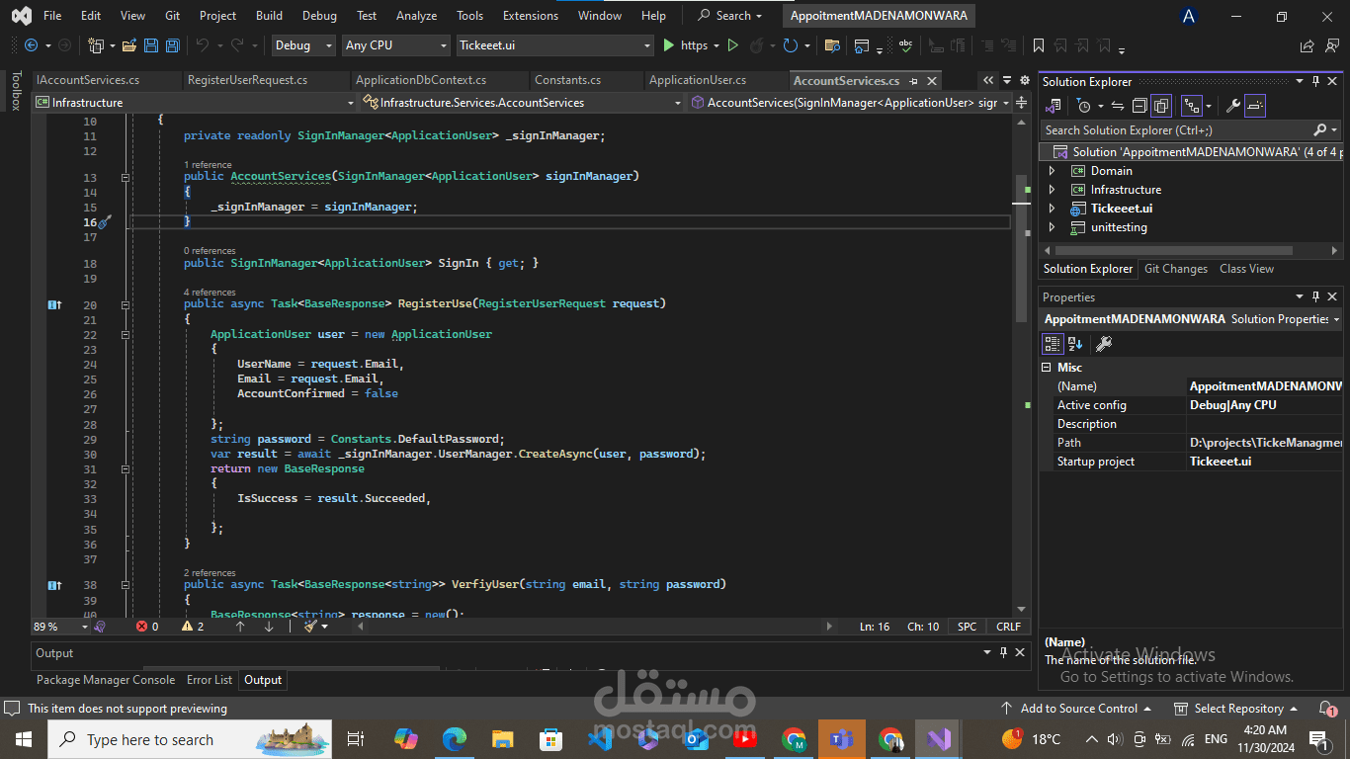Switch to the Git Changes tab
The image size is (1350, 759).
coord(1176,269)
